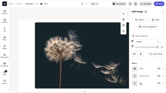
Task: Click the Effects section heading
Action: (x=134, y=63)
